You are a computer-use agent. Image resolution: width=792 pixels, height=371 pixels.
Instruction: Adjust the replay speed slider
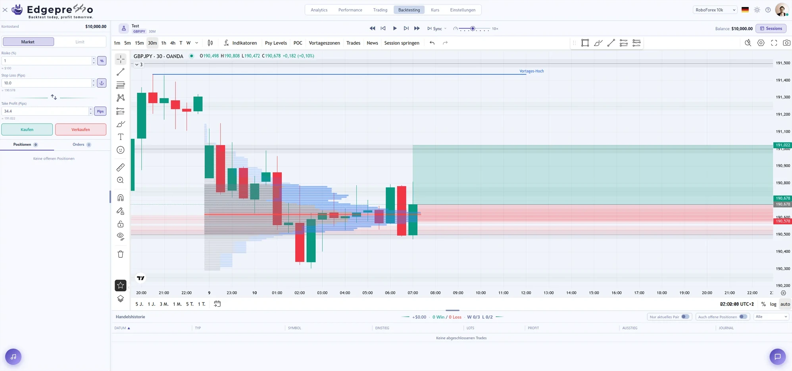[473, 29]
